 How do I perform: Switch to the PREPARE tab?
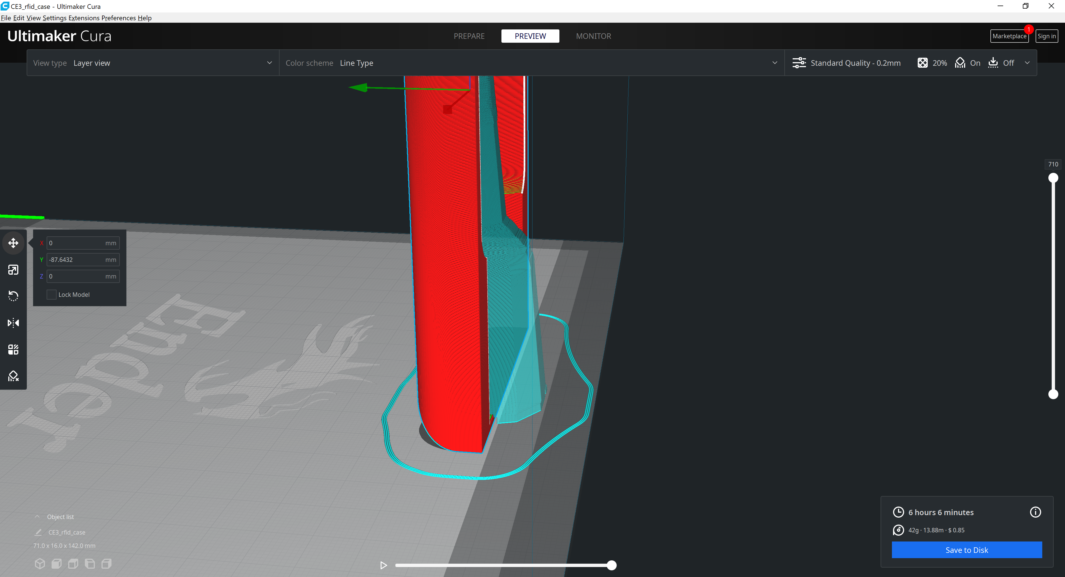[x=469, y=36]
